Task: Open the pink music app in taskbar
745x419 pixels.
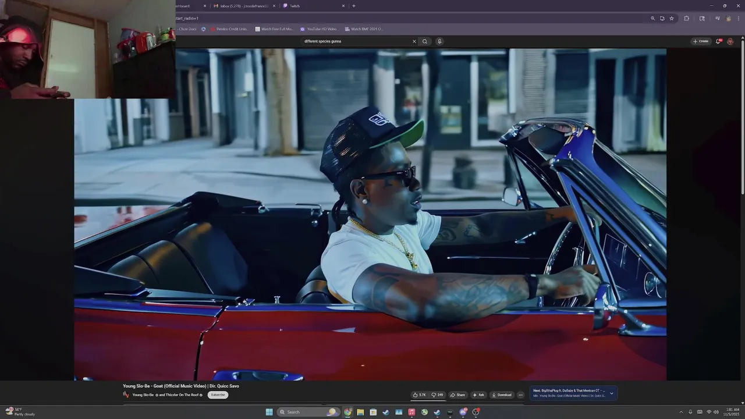Action: [x=411, y=412]
